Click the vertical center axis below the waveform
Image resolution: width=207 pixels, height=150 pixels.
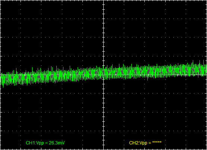pyautogui.click(x=104, y=112)
